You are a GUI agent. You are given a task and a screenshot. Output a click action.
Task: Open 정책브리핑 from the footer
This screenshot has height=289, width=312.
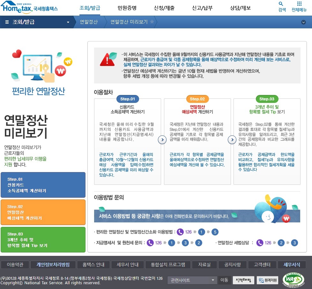243,280
